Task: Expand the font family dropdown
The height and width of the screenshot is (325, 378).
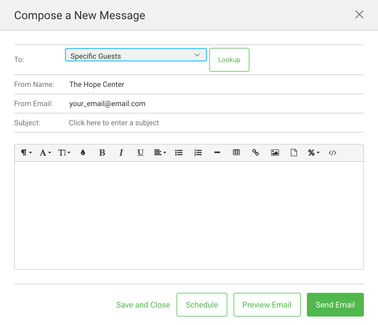Action: pos(45,153)
